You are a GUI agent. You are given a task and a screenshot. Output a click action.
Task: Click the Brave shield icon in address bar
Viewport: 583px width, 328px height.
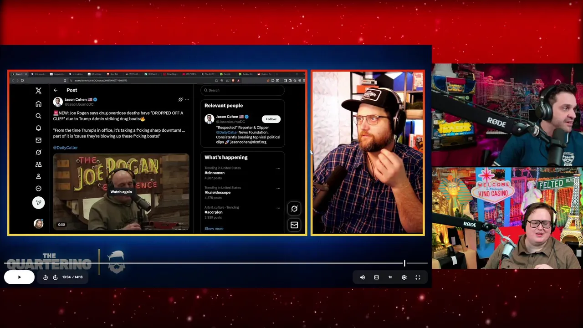[x=233, y=81]
